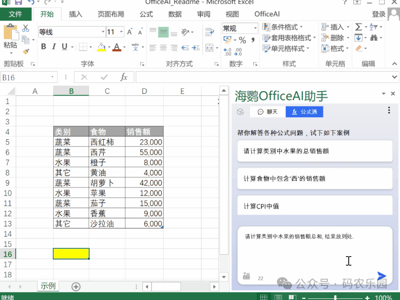Switch to the 插入 ribbon tab
Screen dimensions: 400x300
(75, 14)
